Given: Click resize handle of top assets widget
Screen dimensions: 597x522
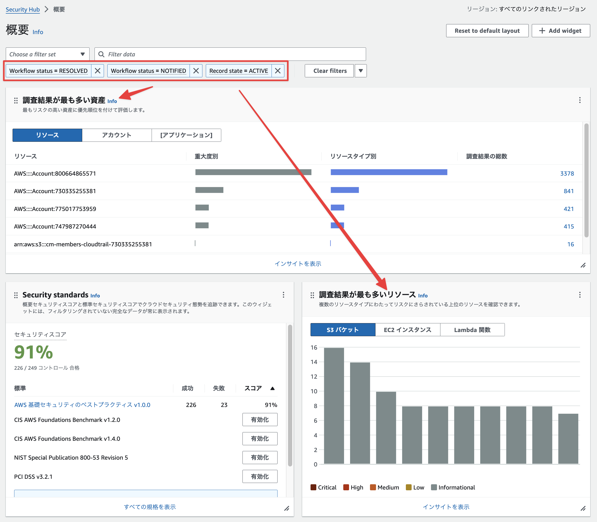Looking at the screenshot, I should pyautogui.click(x=583, y=265).
